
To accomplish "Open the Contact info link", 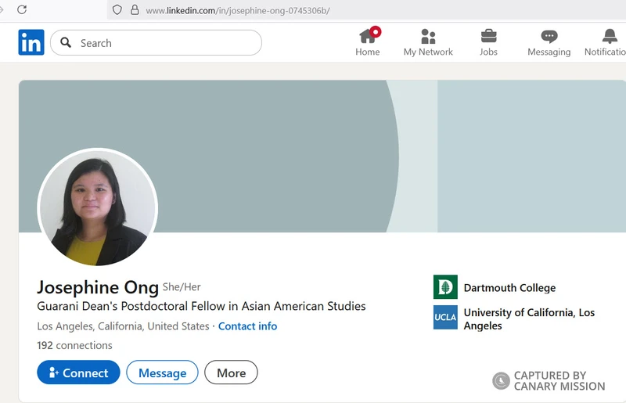I will 247,326.
